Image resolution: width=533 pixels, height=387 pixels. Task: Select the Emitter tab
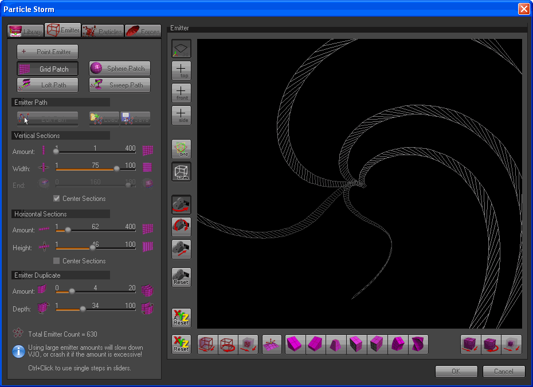(x=63, y=30)
